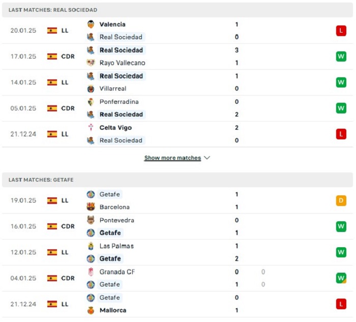Image resolution: width=356 pixels, height=322 pixels.
Task: Click the Celta Vigo cross crest icon
Action: pyautogui.click(x=91, y=128)
